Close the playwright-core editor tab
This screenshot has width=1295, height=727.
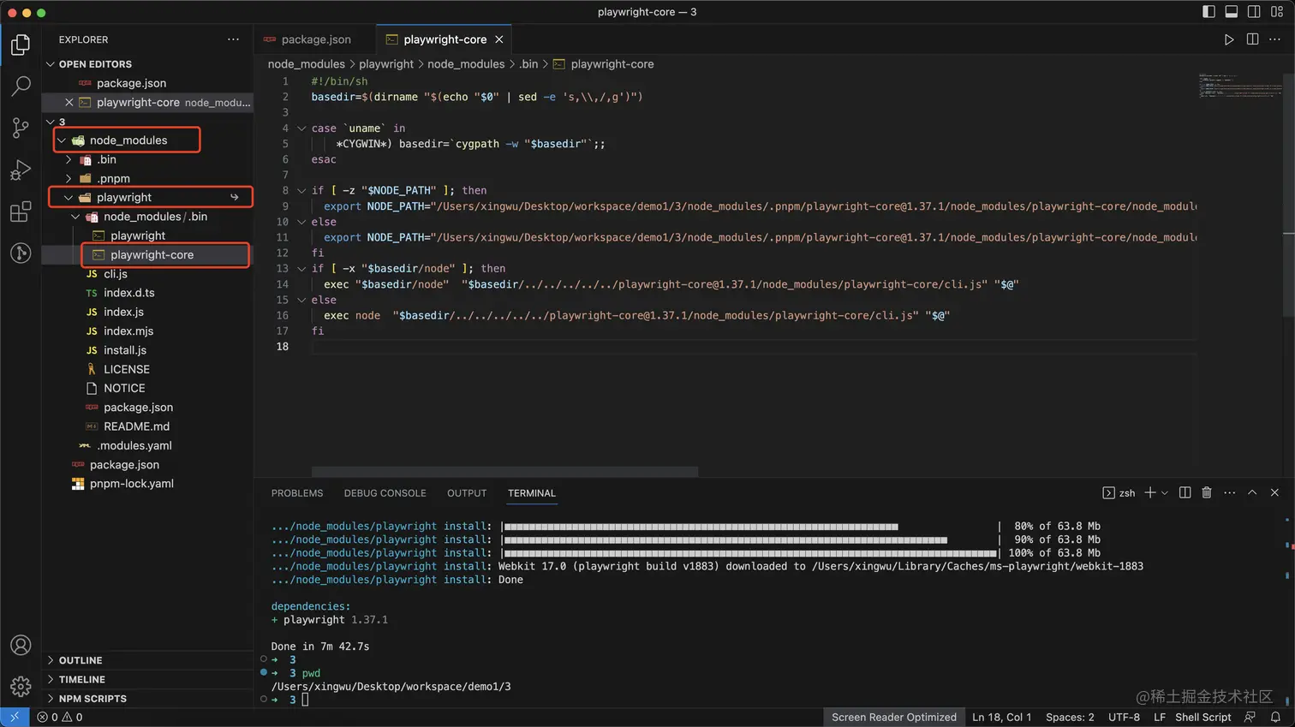click(x=499, y=39)
